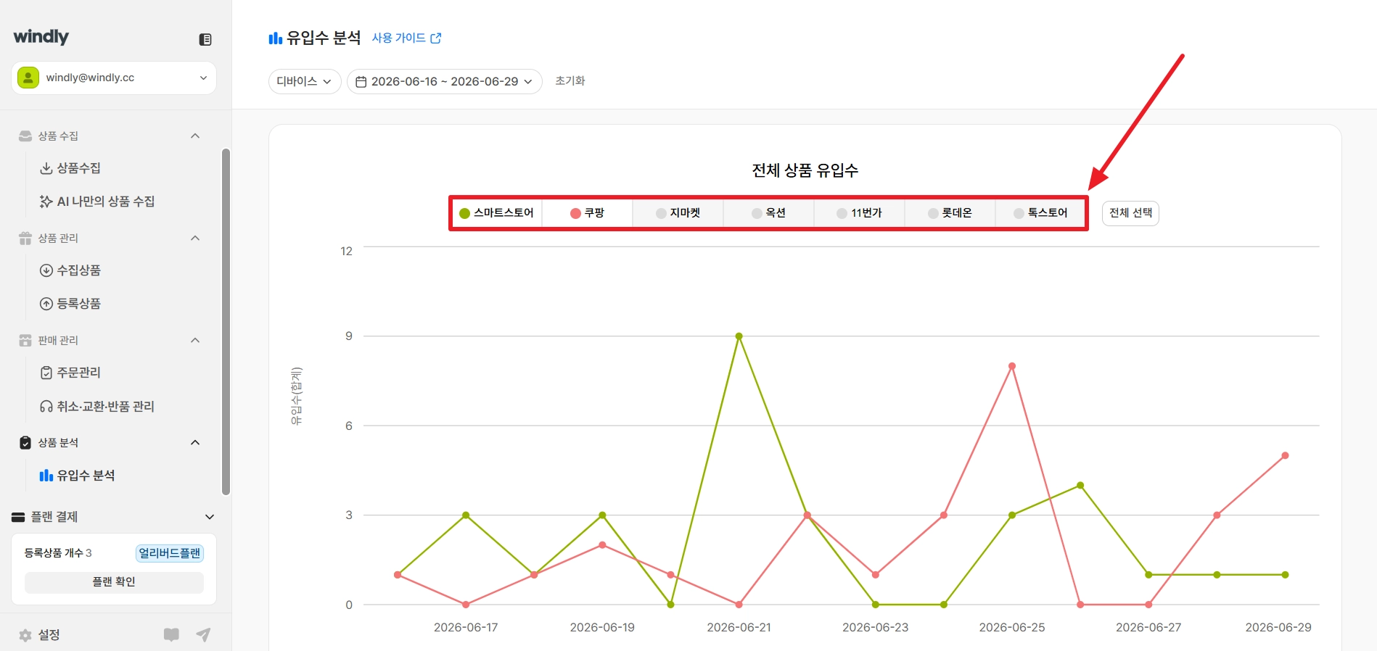
Task: Click the 플랜 확인 button
Action: [114, 582]
